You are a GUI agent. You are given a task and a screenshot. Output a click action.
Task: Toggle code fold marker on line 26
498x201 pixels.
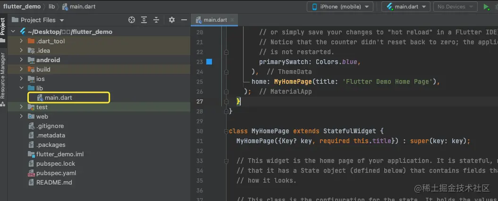(227, 91)
